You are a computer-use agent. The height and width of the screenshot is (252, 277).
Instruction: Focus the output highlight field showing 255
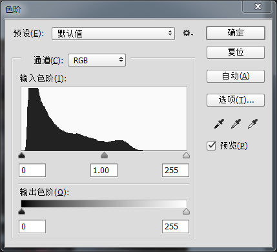[x=176, y=227]
